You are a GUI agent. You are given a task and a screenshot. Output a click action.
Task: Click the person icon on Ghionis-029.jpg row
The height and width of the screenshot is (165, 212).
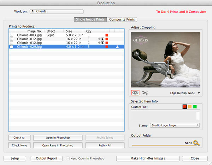pos(118,46)
